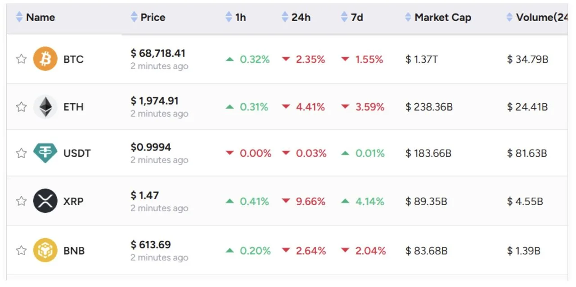Screen dimensions: 576x287
Task: Click the Price column sort arrows
Action: [135, 17]
